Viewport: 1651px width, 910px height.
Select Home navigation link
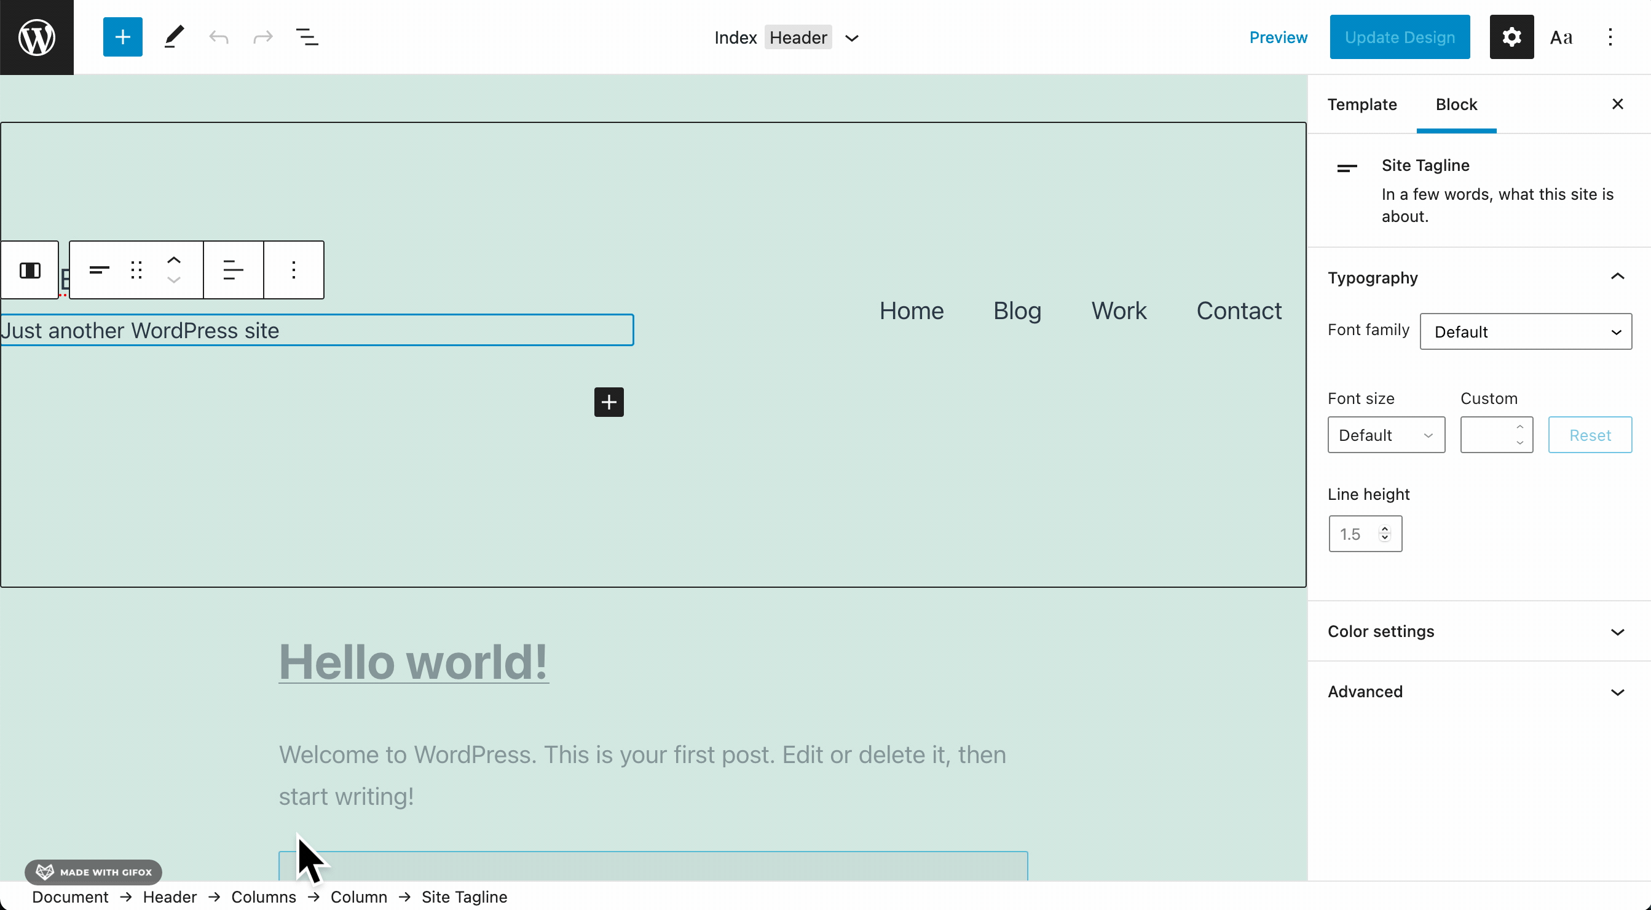pyautogui.click(x=911, y=311)
